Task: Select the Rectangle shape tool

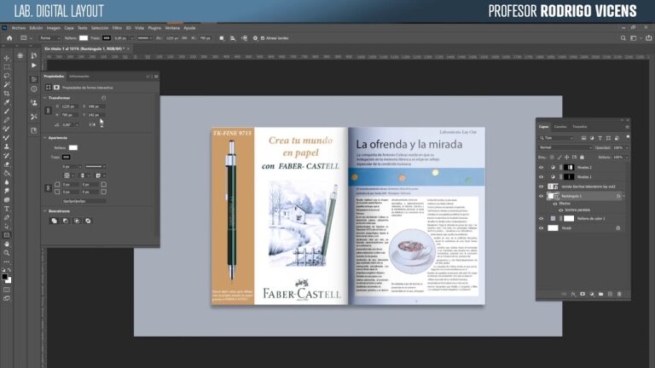Action: coord(7,235)
